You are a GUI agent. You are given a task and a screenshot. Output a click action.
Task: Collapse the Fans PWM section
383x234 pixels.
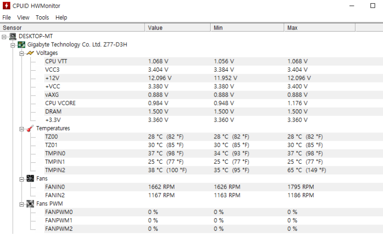pos(22,204)
